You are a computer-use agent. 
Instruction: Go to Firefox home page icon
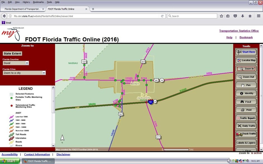(x=250, y=16)
